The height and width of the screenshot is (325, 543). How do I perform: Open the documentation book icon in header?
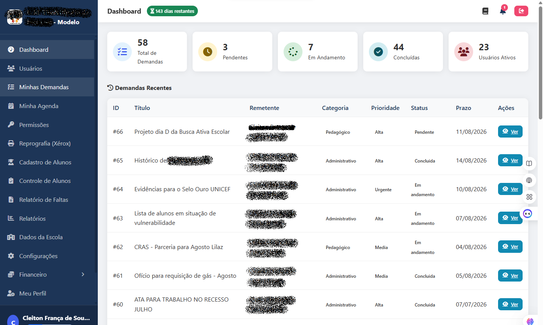pos(485,11)
